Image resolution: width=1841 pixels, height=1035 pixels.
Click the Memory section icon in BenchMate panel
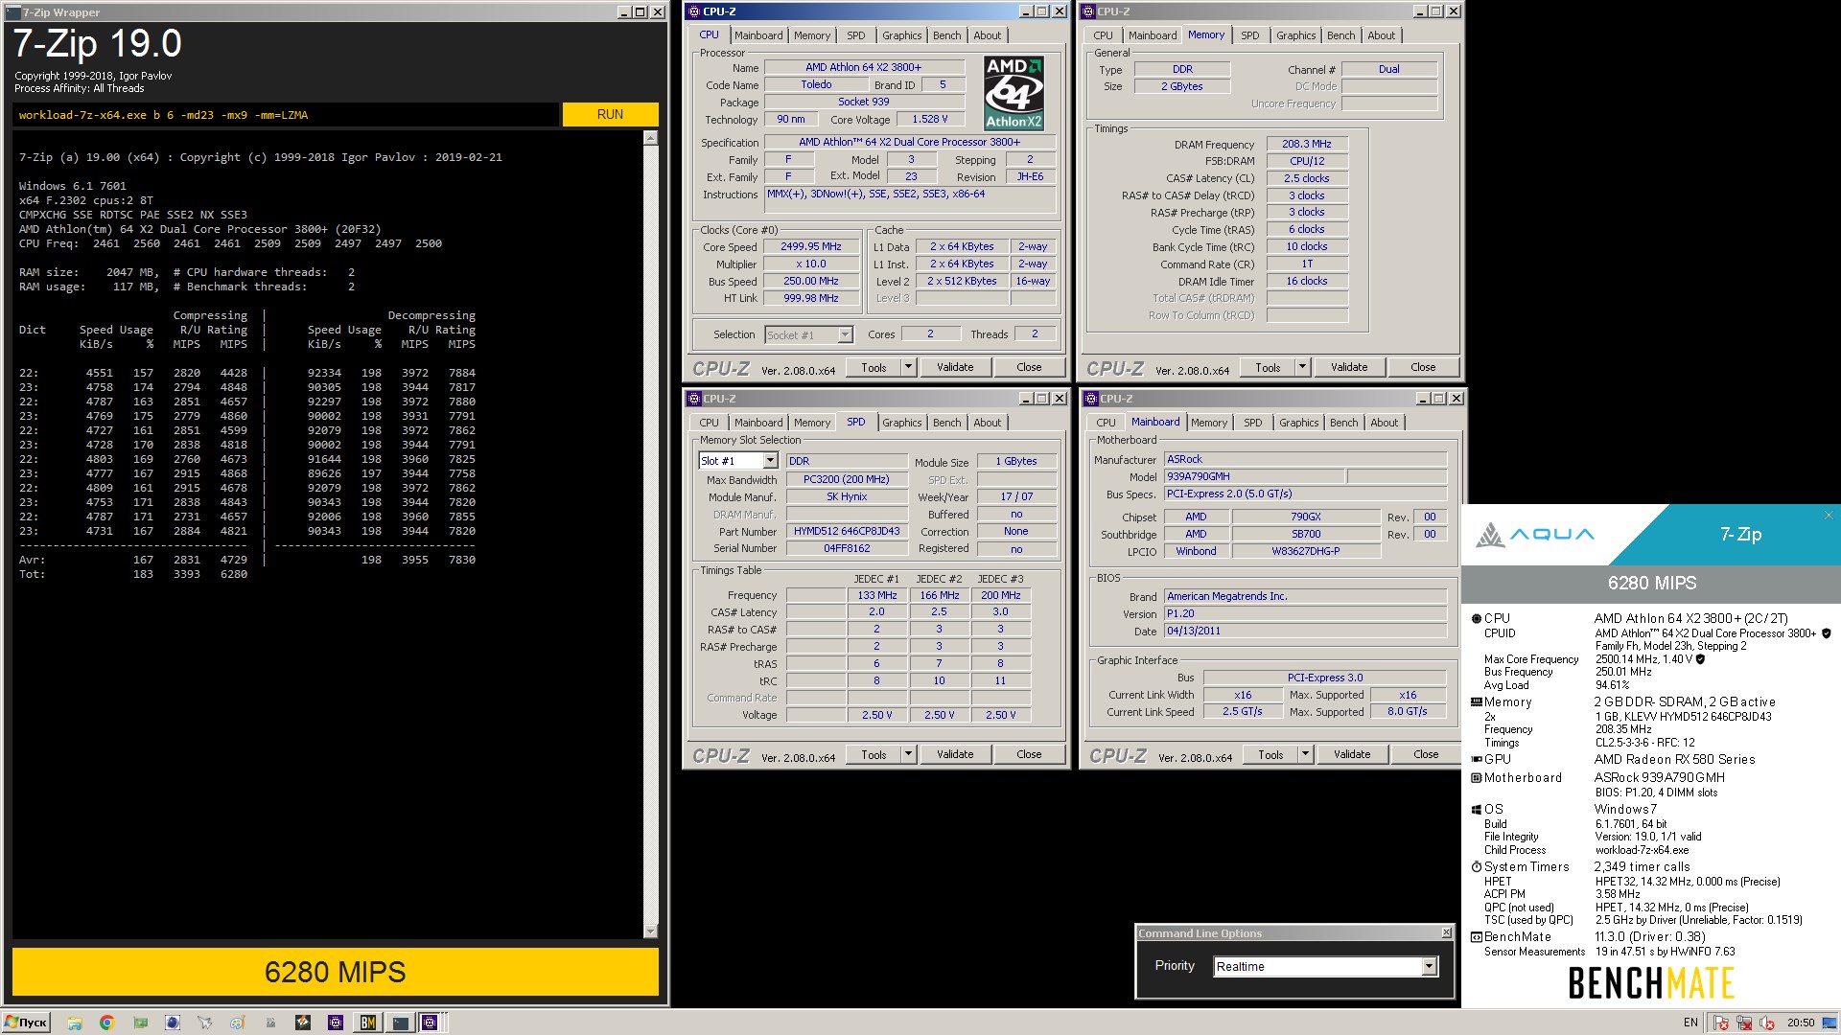coord(1477,702)
